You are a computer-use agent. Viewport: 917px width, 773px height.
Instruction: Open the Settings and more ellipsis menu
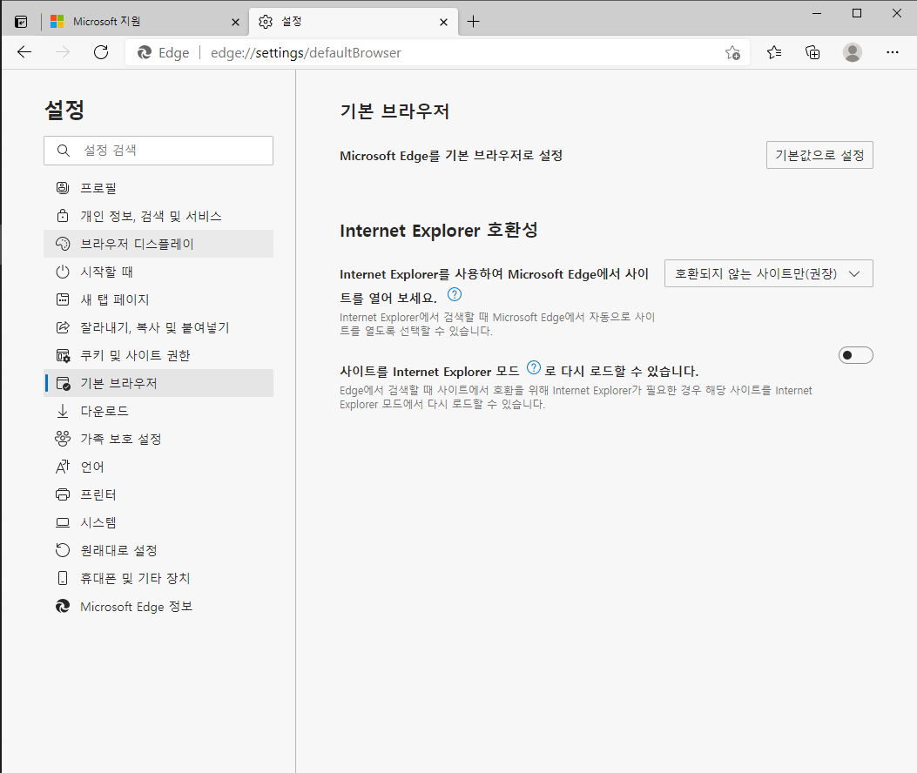click(892, 52)
